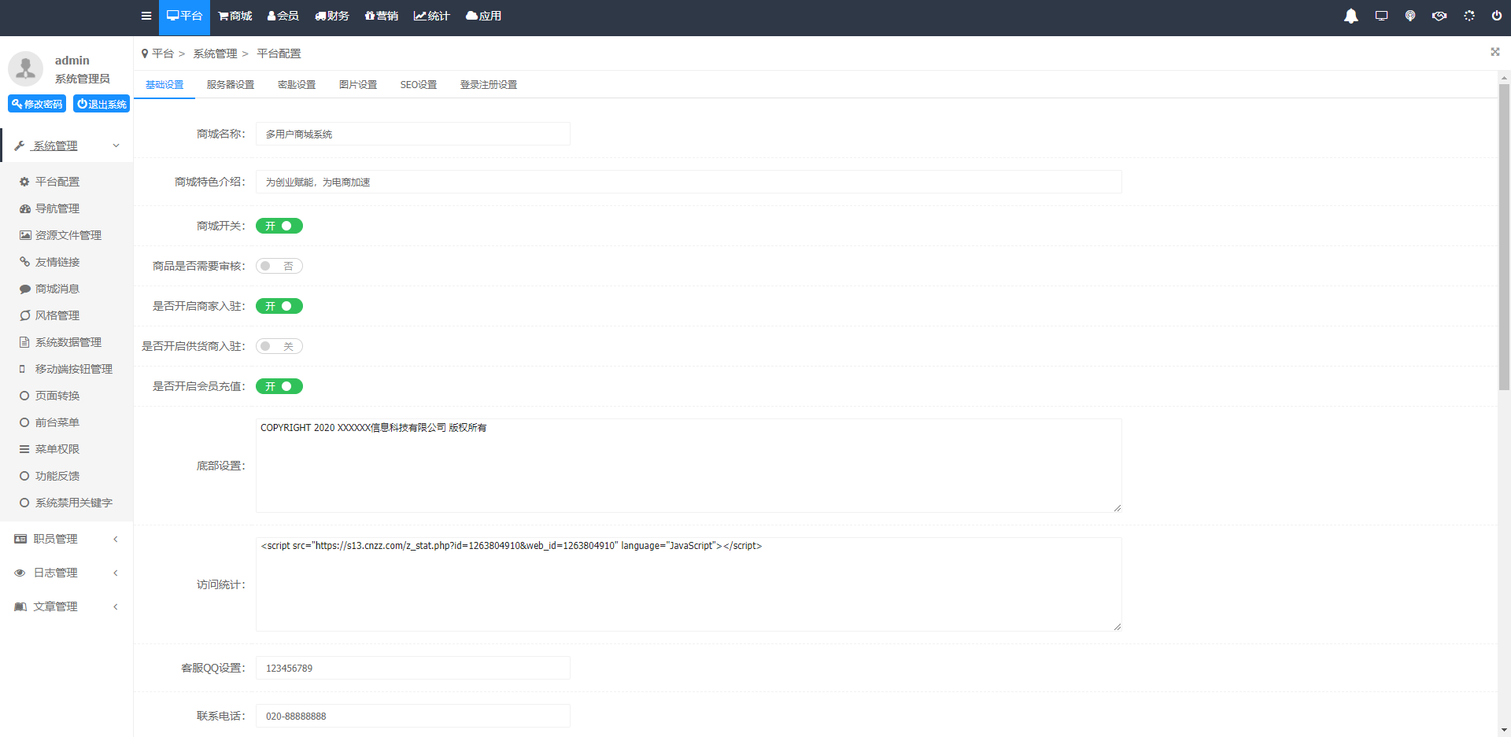Click the book icon beside 文章管理
This screenshot has width=1511, height=737.
(20, 606)
